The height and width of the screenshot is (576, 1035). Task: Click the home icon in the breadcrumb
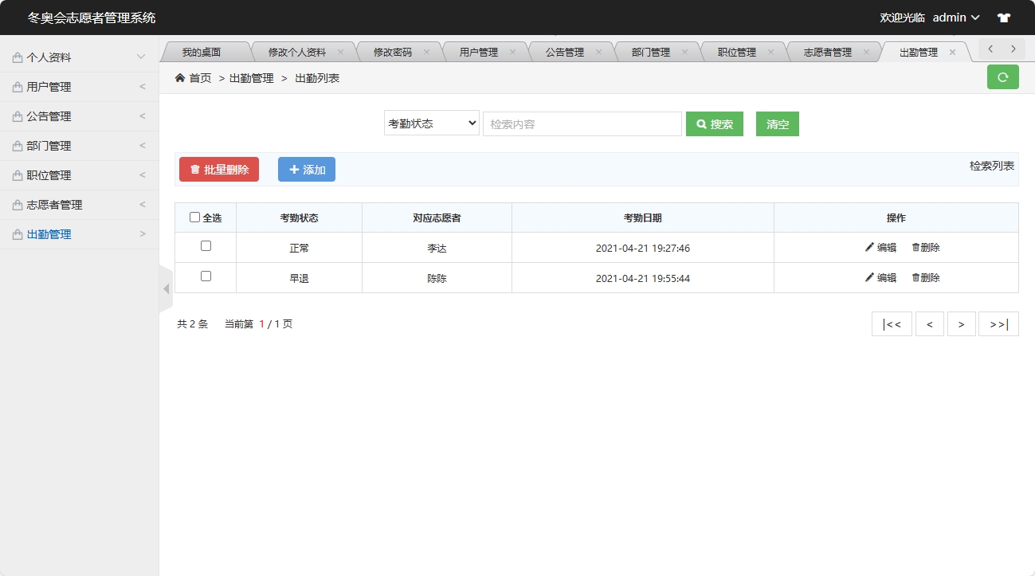tap(182, 77)
